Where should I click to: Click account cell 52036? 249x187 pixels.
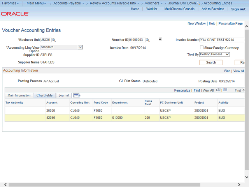pyautogui.click(x=51, y=118)
